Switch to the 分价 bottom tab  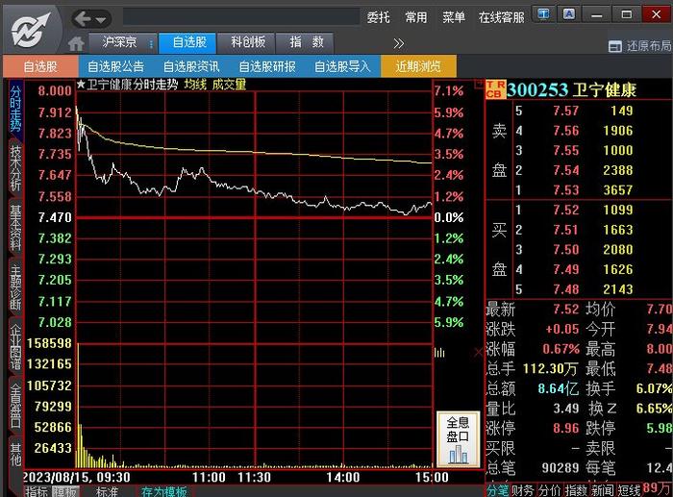(549, 490)
